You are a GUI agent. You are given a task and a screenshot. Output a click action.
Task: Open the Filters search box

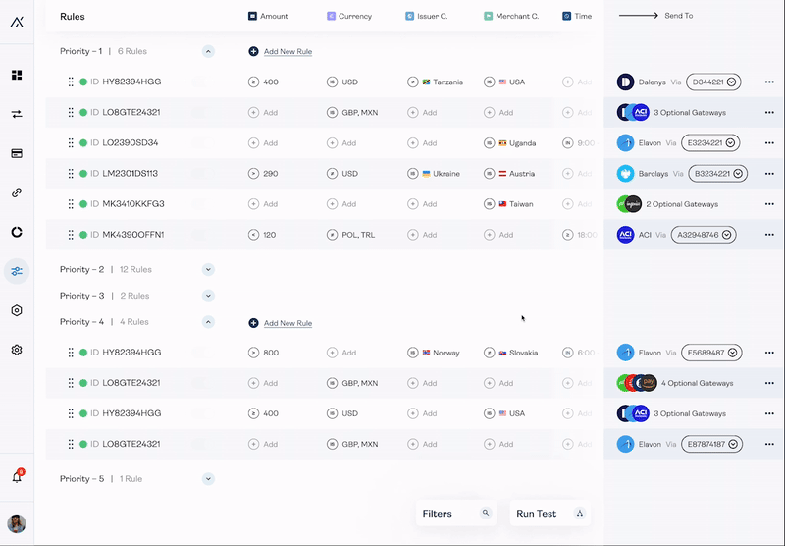(456, 513)
